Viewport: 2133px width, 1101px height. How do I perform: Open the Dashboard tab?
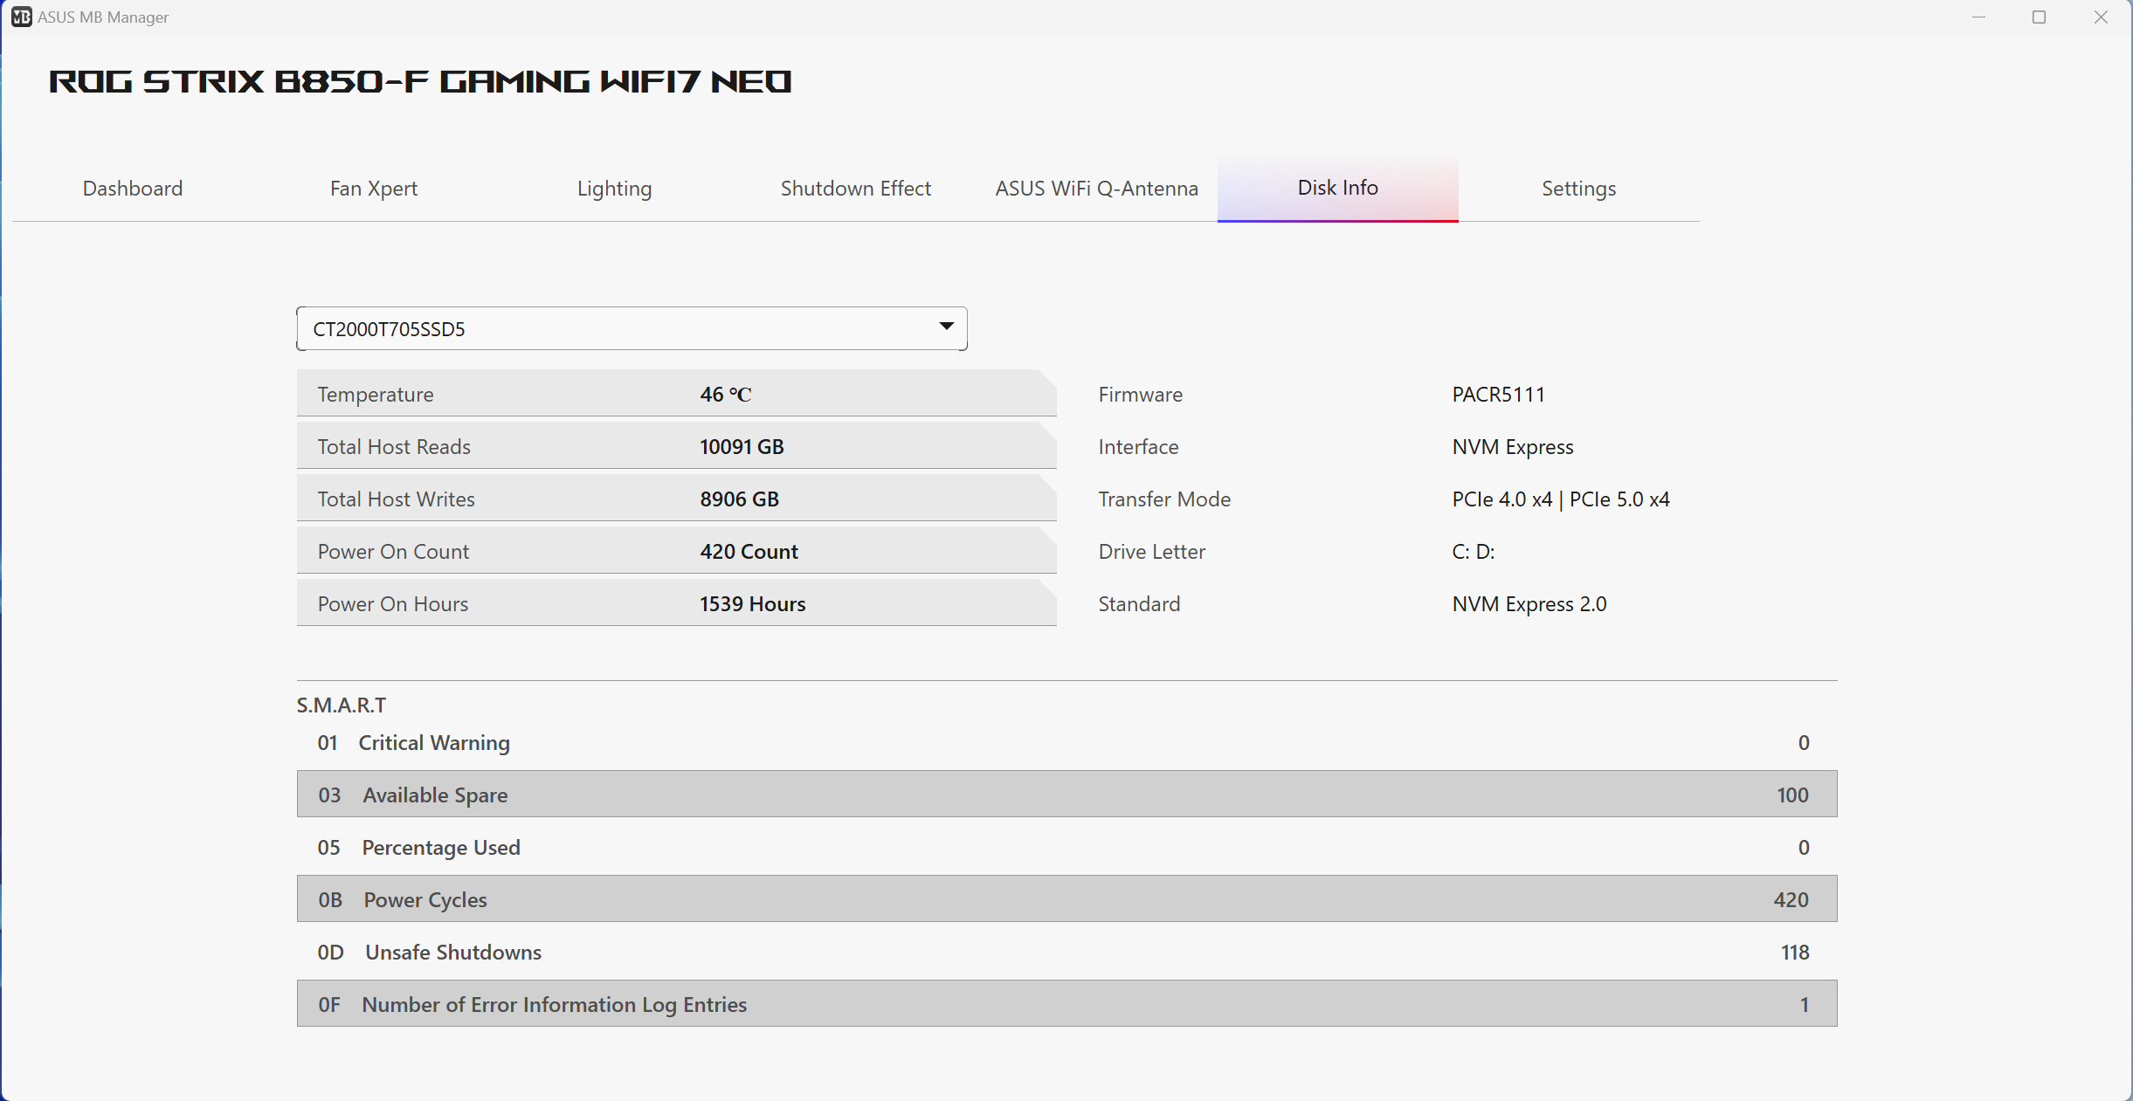(x=133, y=189)
